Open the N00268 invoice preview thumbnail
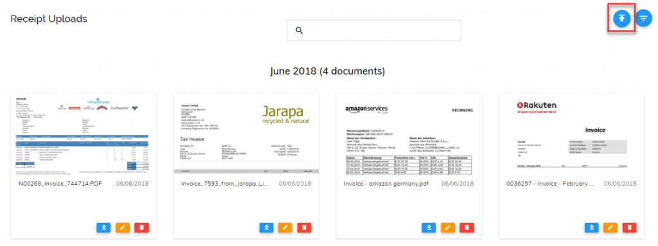The image size is (658, 246). [x=84, y=133]
